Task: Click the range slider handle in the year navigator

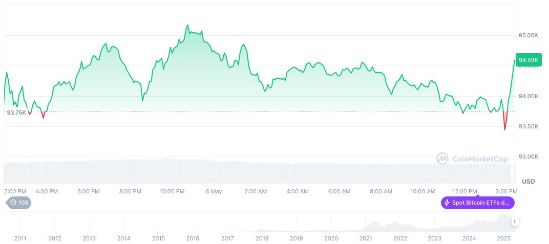Action: [x=515, y=221]
